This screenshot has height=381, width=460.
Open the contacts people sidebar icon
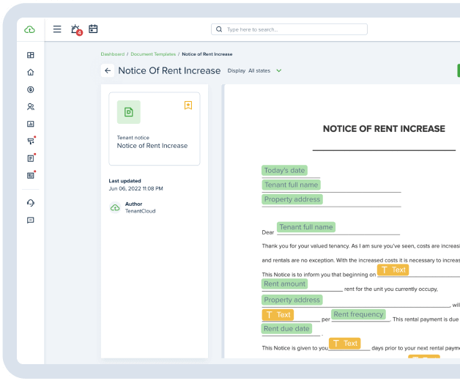click(x=30, y=107)
